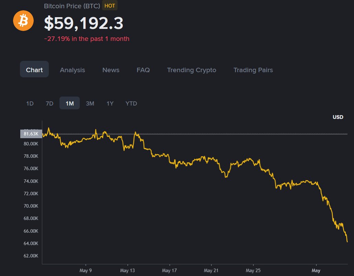Click the May 9 date label
Image resolution: width=354 pixels, height=276 pixels.
[x=86, y=271]
